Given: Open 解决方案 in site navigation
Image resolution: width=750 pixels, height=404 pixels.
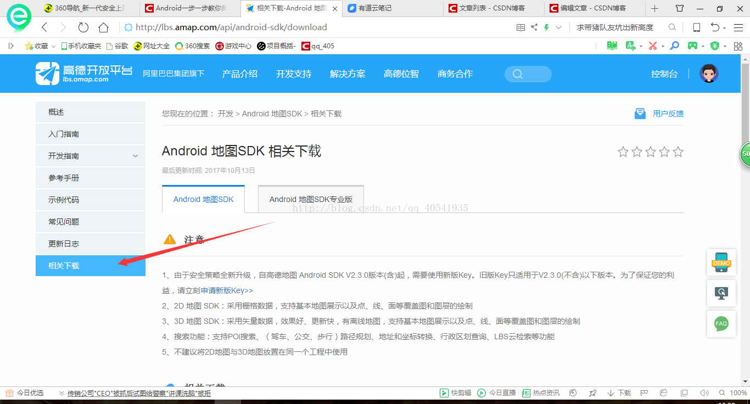Looking at the screenshot, I should tap(348, 74).
